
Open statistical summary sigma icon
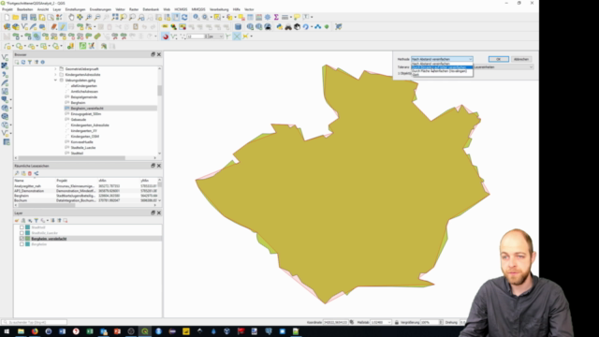pyautogui.click(x=276, y=17)
